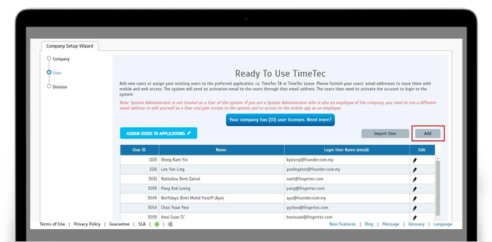The image size is (492, 242).
Task: Edit user Wong Kam Yin with pencil icon
Action: (x=415, y=161)
